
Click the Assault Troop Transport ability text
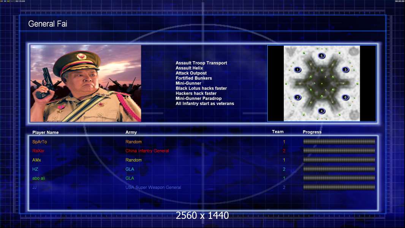(x=201, y=63)
